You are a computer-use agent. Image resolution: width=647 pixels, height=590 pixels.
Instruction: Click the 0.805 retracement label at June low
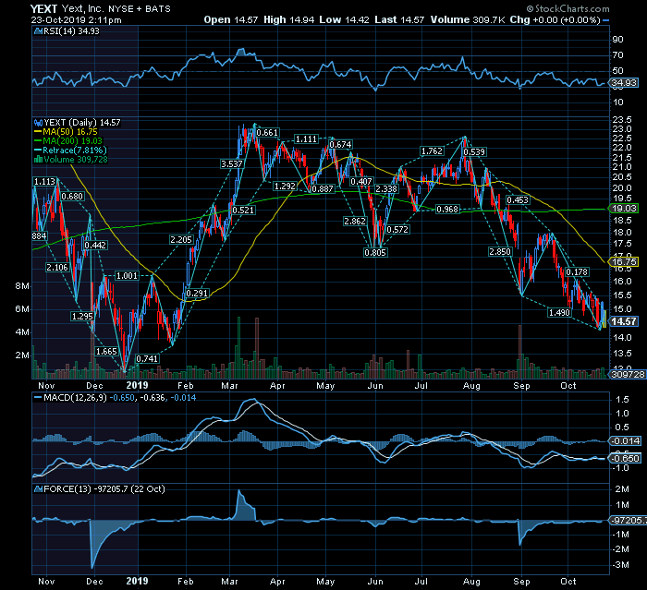coord(375,252)
